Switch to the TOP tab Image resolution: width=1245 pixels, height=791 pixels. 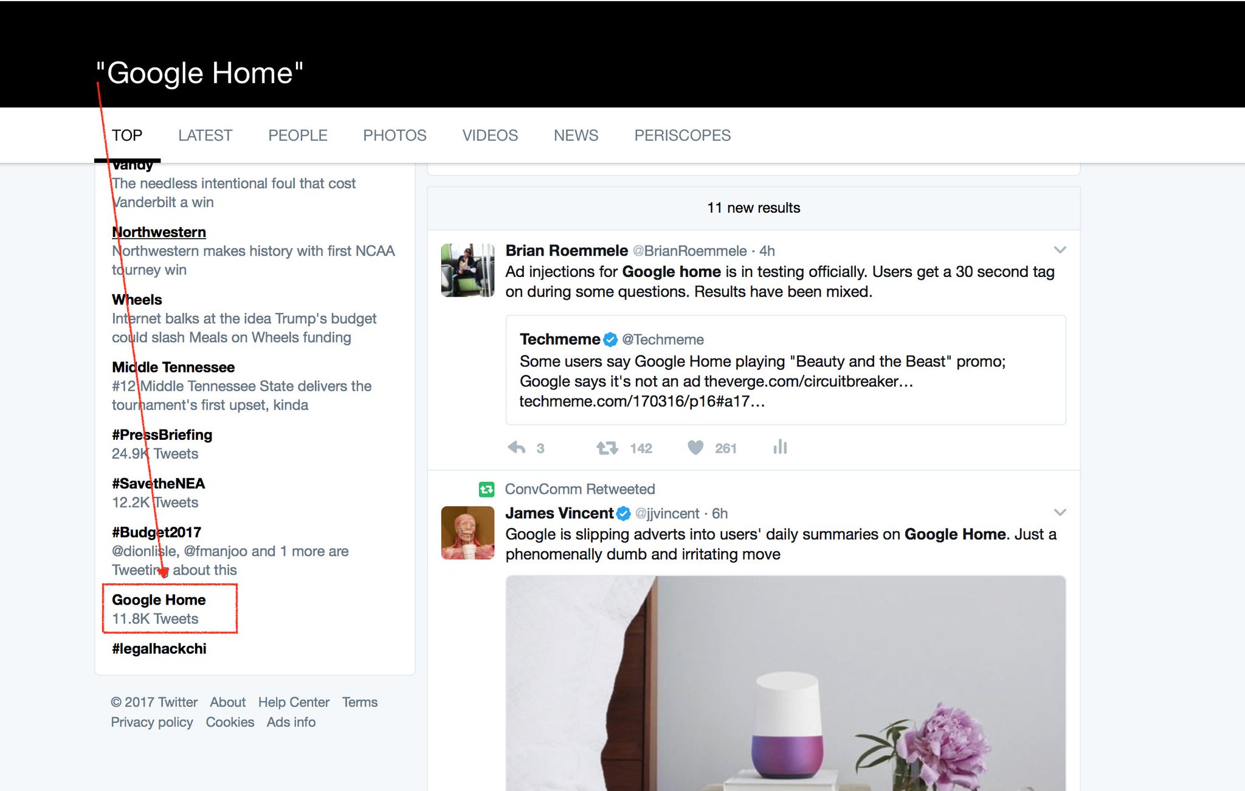[x=127, y=135]
